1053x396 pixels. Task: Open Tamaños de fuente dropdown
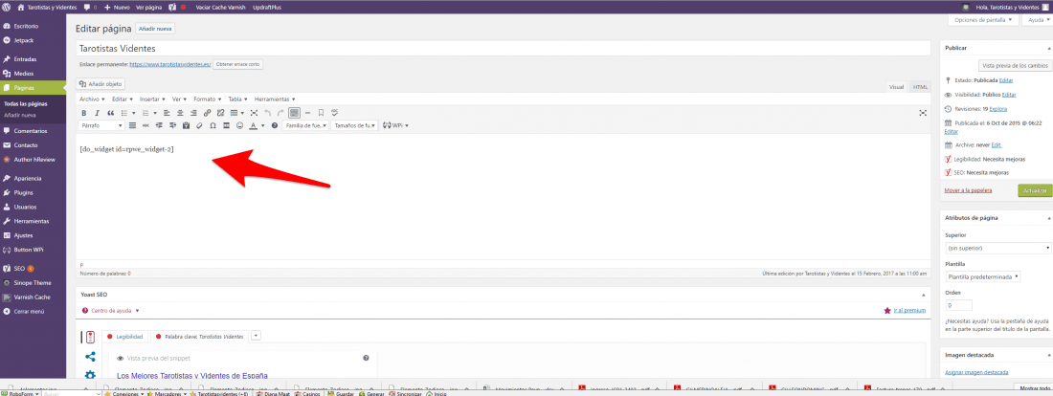(354, 125)
